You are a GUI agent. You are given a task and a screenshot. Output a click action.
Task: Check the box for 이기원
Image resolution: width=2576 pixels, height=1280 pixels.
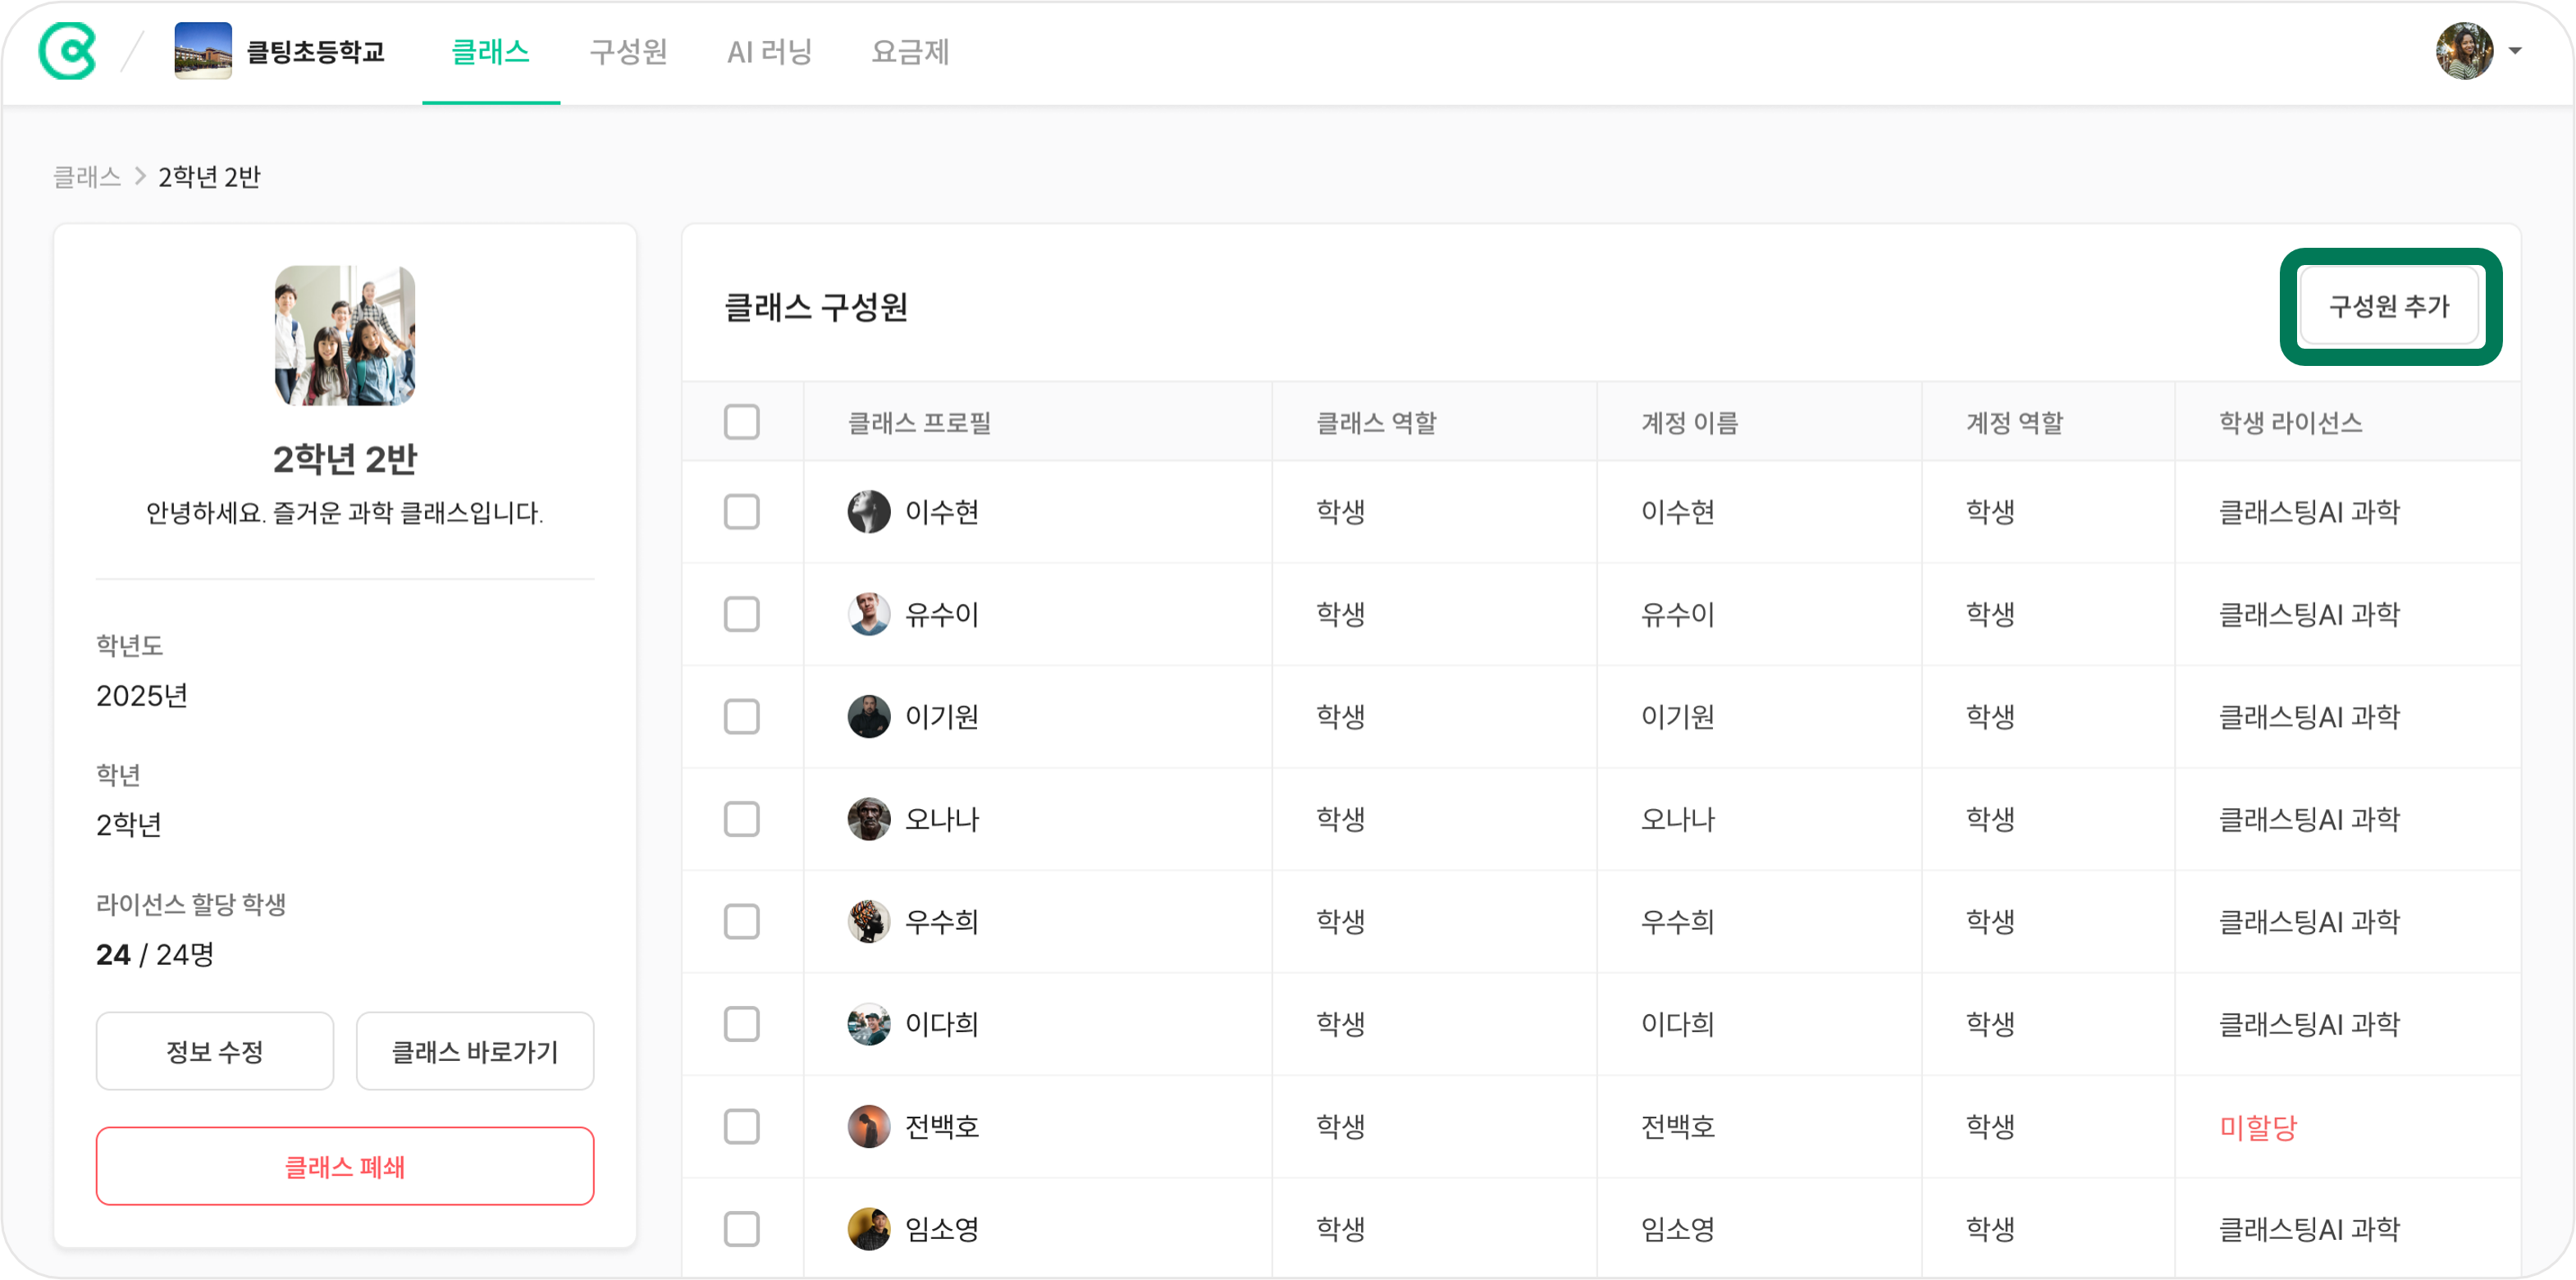coord(742,717)
